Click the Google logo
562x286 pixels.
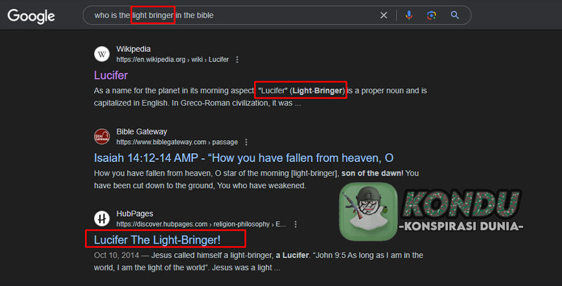coord(31,16)
